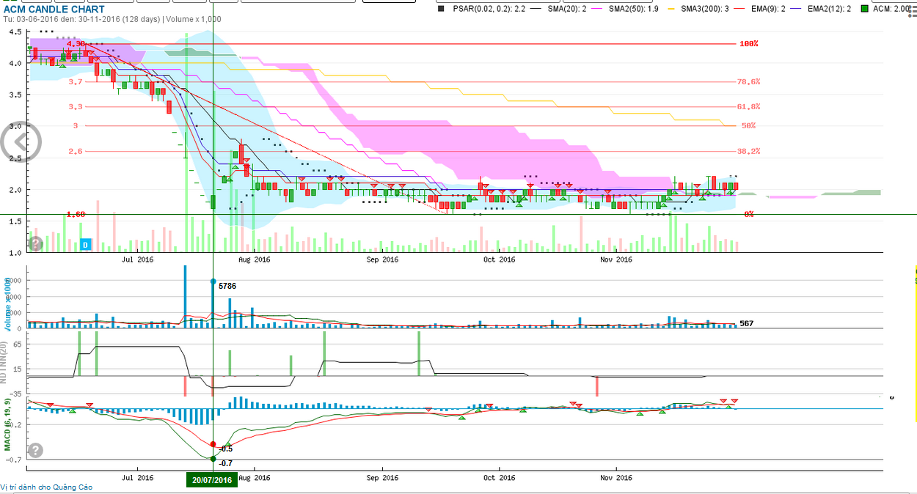Toggle the SMA(20) legend series
917x494 pixels.
[x=558, y=9]
